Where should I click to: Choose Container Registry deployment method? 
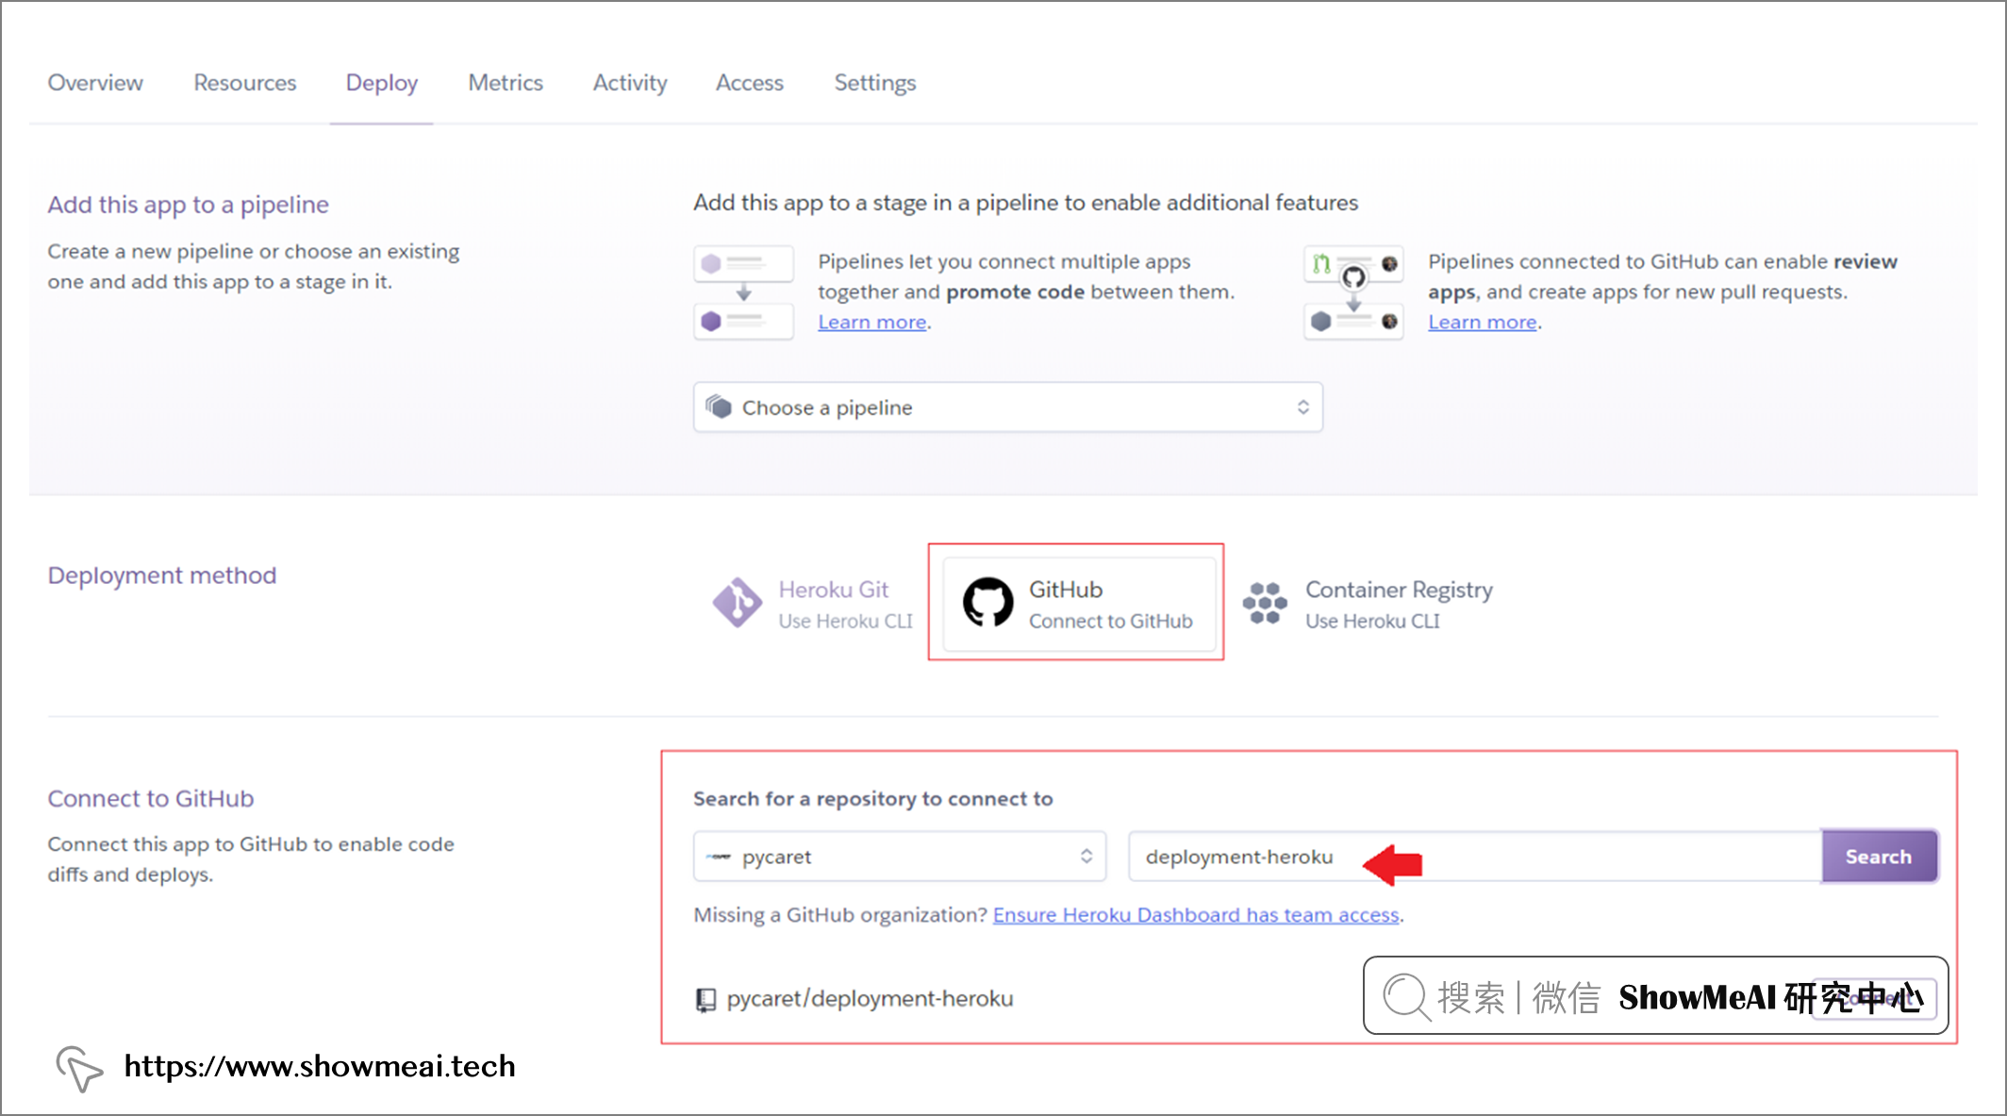[x=1368, y=604]
